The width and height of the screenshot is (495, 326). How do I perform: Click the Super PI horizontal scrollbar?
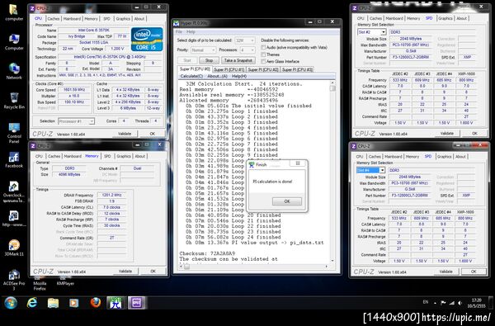coord(254,267)
